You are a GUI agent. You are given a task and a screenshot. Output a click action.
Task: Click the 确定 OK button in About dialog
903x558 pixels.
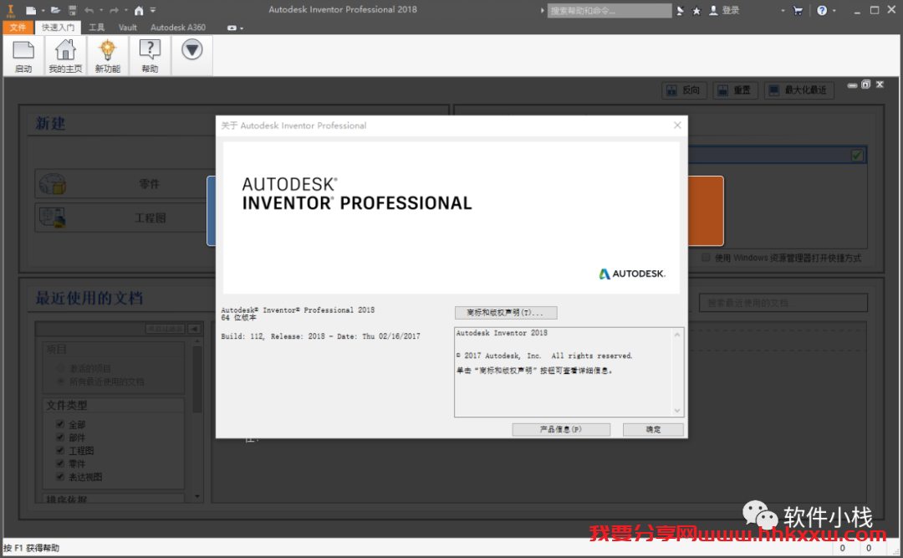(653, 429)
